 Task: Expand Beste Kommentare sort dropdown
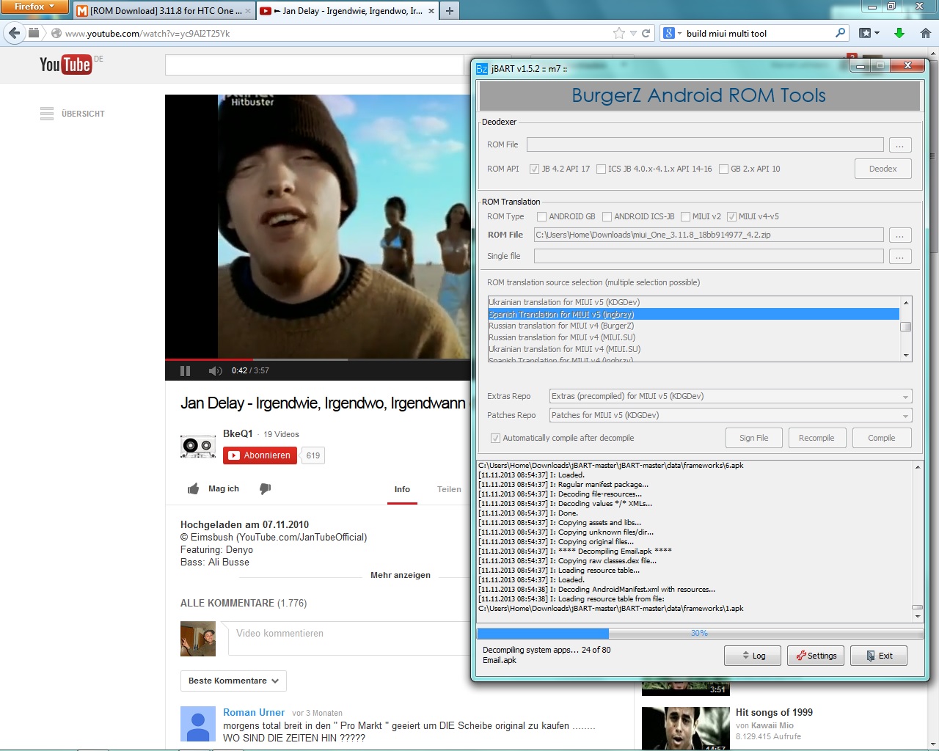[x=233, y=681]
